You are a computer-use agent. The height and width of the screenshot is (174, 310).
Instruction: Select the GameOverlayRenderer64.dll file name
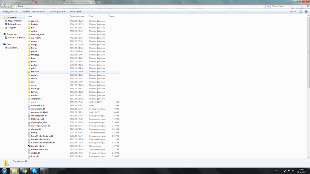43,143
